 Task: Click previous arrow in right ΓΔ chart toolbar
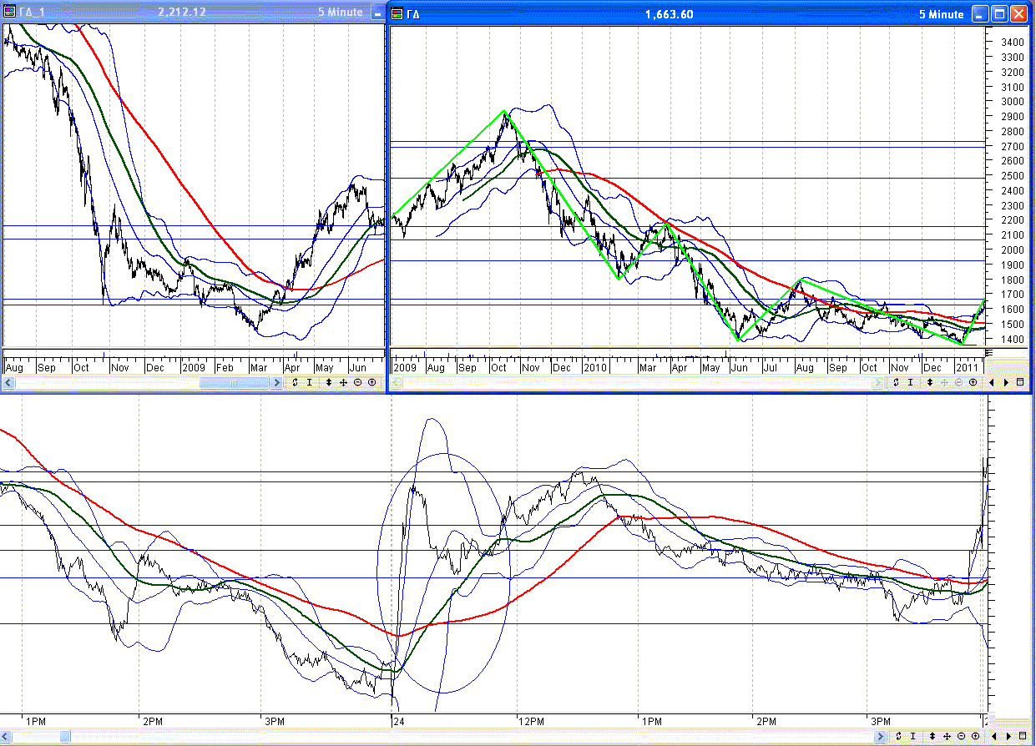992,382
